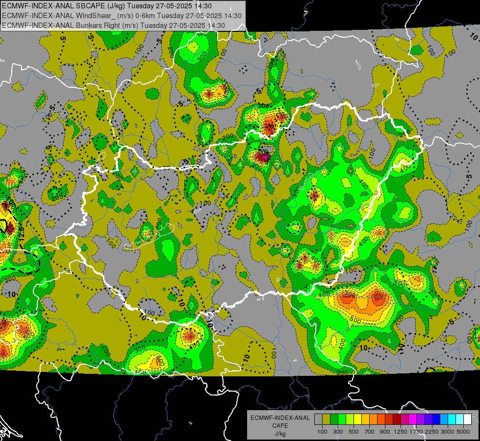Select the bright magenta legend swatch
480x441 pixels.
pyautogui.click(x=412, y=419)
